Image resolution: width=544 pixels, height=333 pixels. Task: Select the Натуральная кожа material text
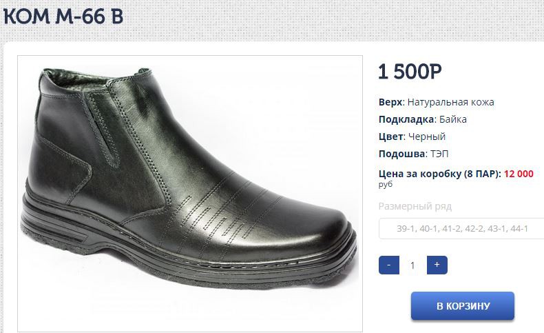tap(450, 102)
